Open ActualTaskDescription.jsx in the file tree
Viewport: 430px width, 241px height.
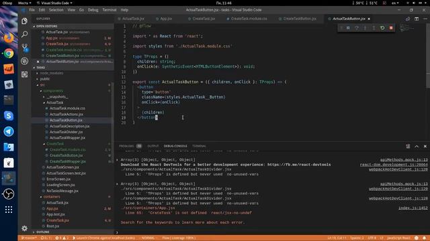69,127
